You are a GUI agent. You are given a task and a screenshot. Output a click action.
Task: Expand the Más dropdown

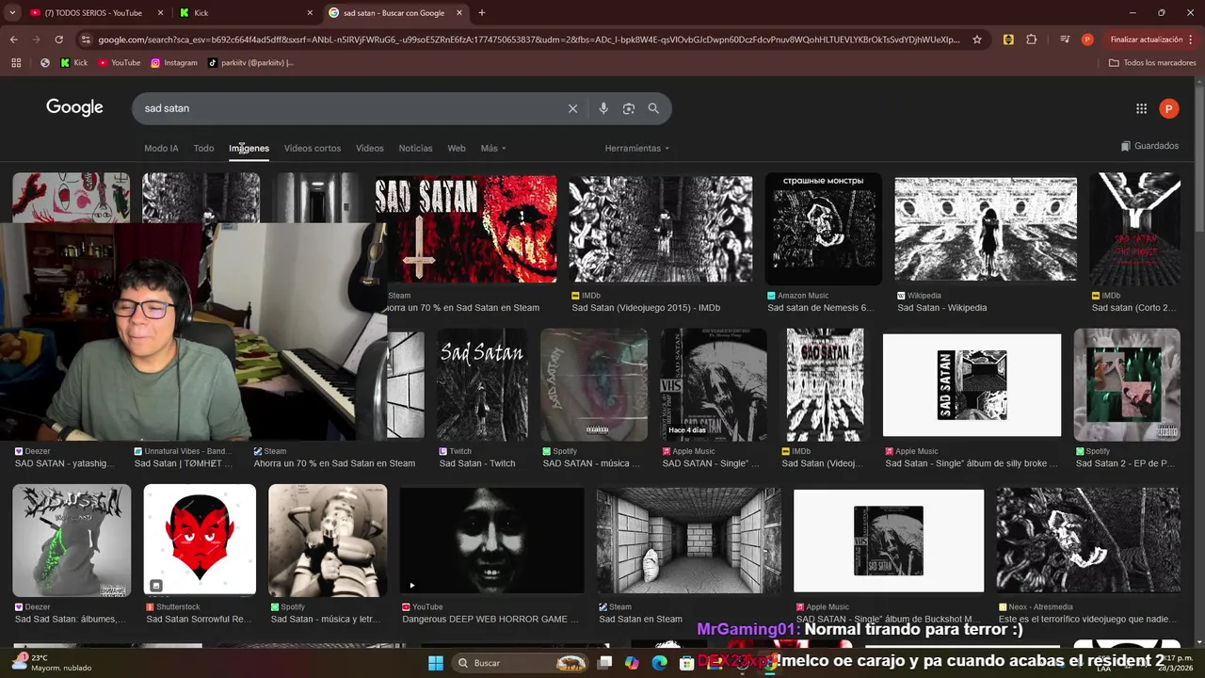tap(493, 148)
